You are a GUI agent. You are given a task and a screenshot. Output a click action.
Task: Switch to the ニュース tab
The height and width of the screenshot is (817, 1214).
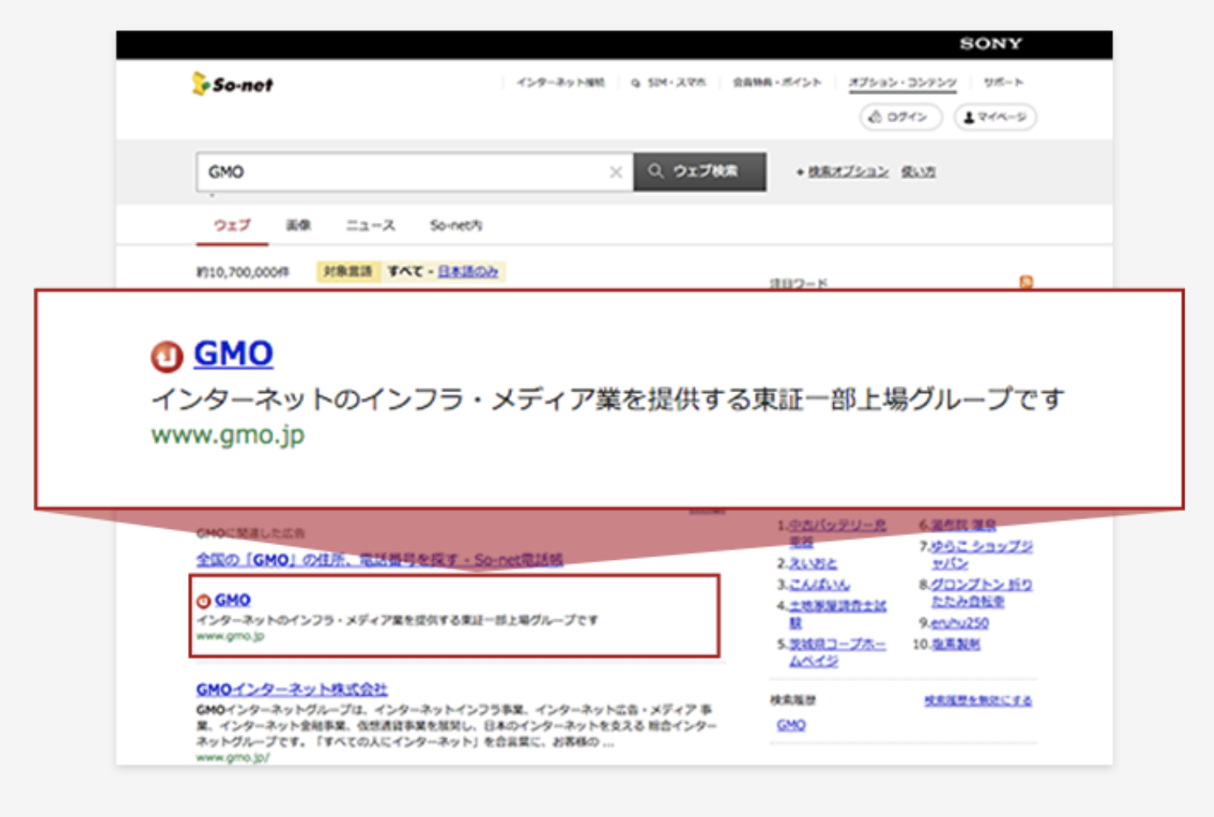click(370, 225)
